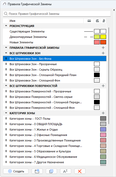Click reorder handle of Все Штриховки Поверхностей - Светло-серые
This screenshot has width=116, height=177.
[6, 97]
